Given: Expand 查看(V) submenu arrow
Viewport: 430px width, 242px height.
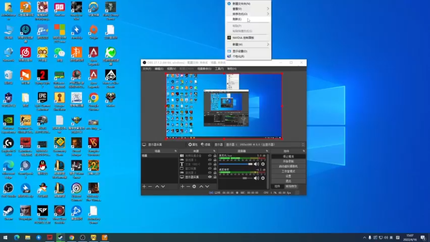Looking at the screenshot, I should click(x=268, y=9).
